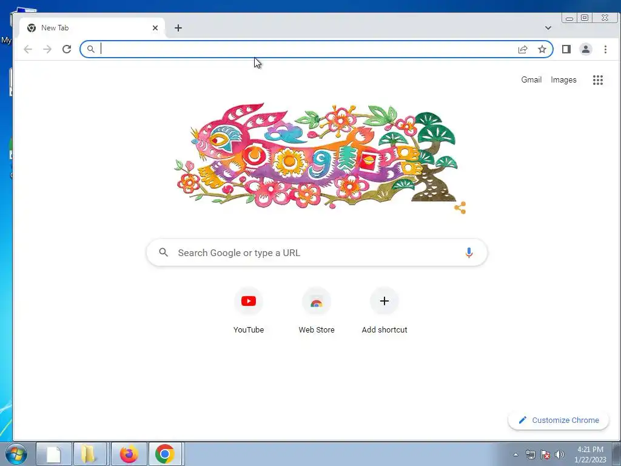Image resolution: width=621 pixels, height=466 pixels.
Task: Share the Google Doodle
Action: (460, 208)
